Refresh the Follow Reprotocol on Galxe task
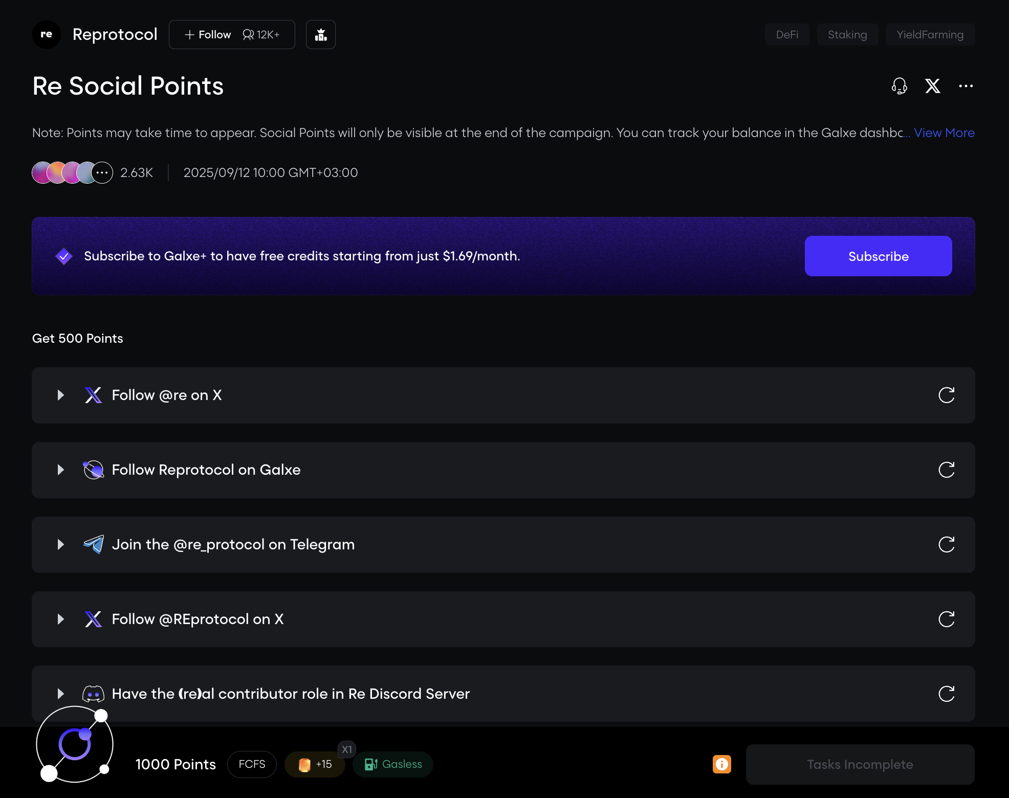Screen dimensions: 1009x798 [x=946, y=470]
